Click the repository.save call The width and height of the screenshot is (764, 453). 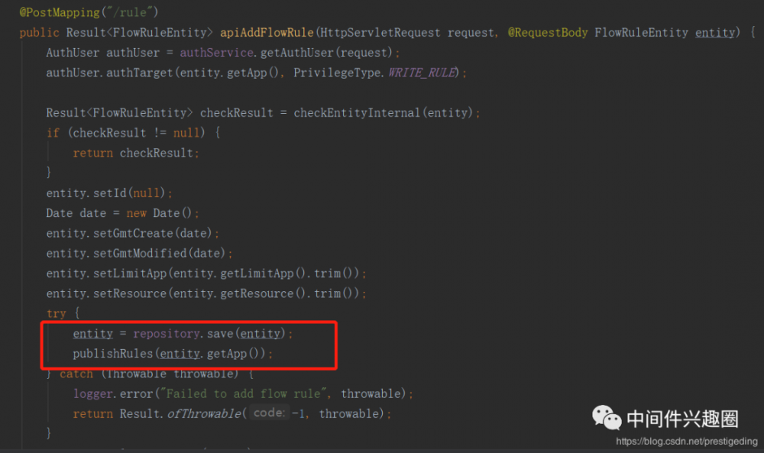(x=206, y=334)
